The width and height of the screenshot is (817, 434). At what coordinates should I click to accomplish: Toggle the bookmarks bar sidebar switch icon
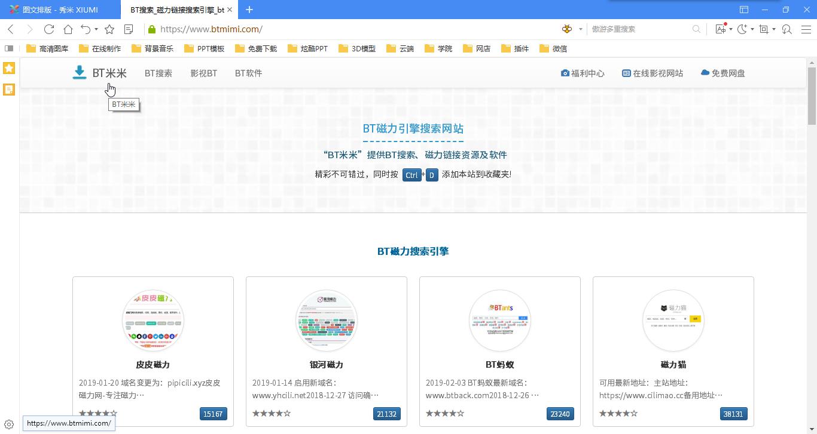click(9, 48)
